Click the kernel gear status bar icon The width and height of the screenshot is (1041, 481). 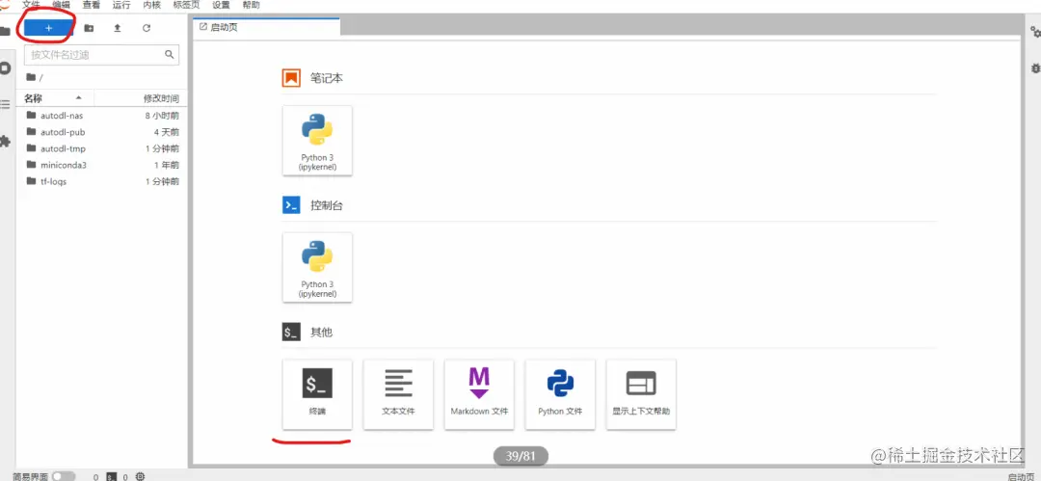click(x=140, y=476)
